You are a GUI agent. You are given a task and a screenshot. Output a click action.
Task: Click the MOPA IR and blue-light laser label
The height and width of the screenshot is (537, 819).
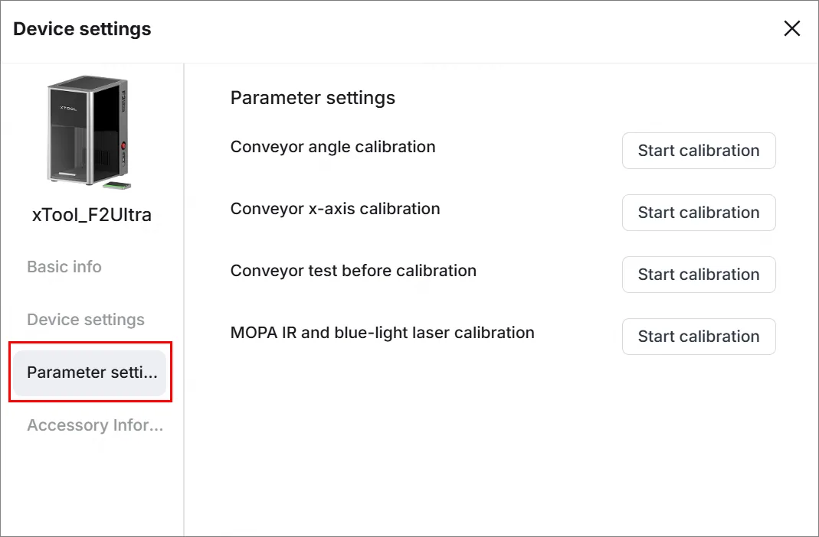pos(382,333)
